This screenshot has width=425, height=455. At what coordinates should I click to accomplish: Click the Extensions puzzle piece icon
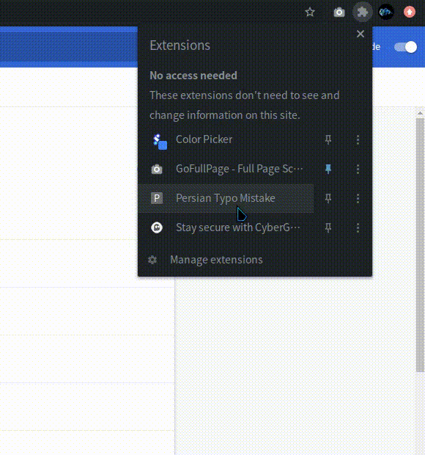click(362, 12)
